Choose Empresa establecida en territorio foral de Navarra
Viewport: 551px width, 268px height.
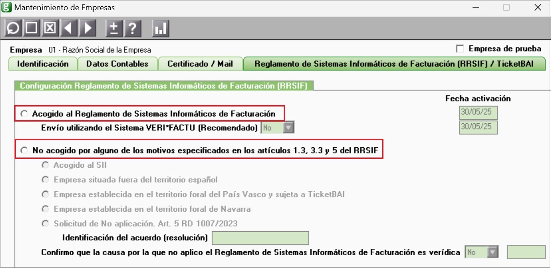click(45, 209)
